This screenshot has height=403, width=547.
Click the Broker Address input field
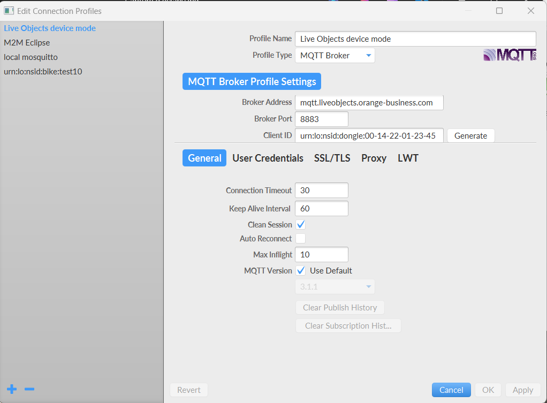click(369, 103)
